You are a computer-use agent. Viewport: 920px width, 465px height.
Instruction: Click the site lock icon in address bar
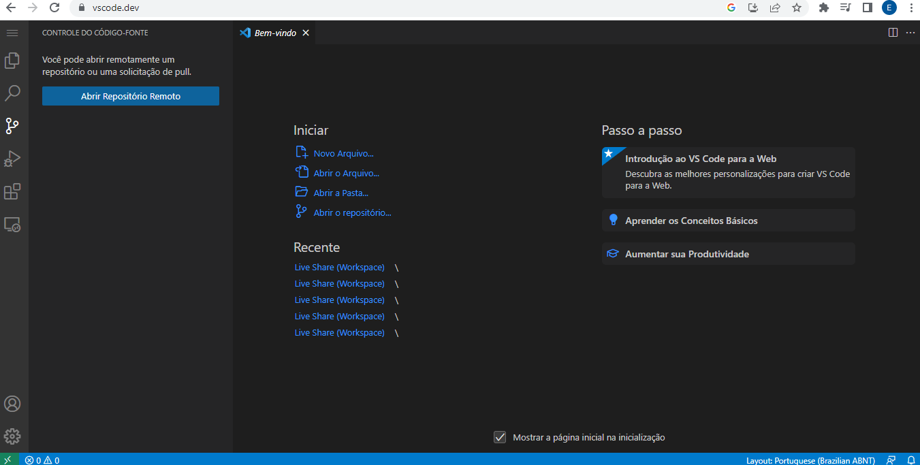[x=81, y=8]
